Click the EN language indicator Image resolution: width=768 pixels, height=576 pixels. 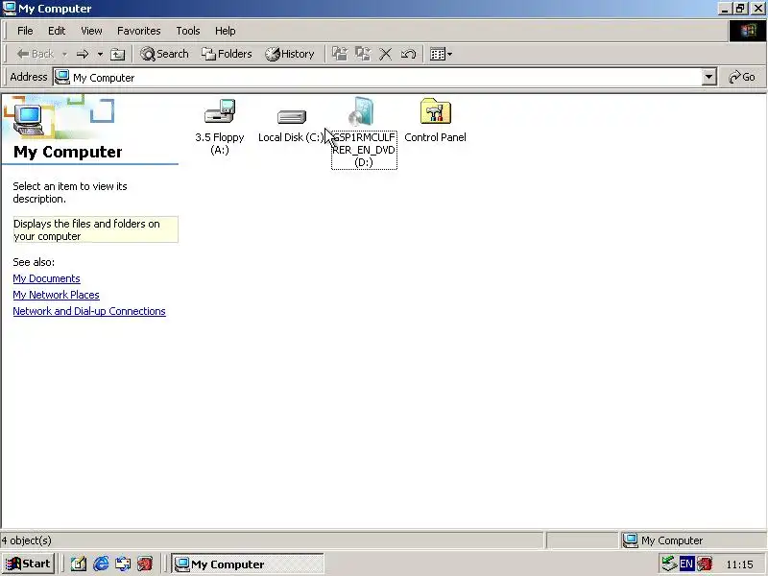point(686,564)
